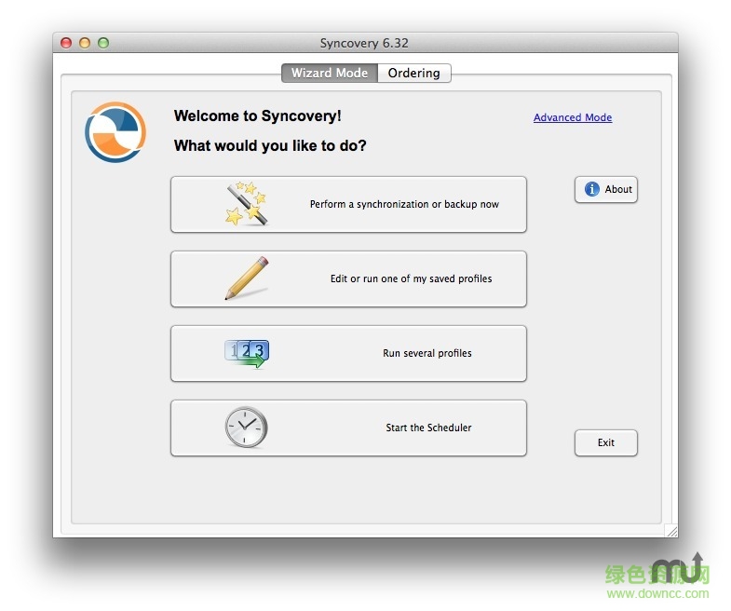Switch to the Wizard Mode tab
Image resolution: width=731 pixels, height=611 pixels.
point(330,74)
